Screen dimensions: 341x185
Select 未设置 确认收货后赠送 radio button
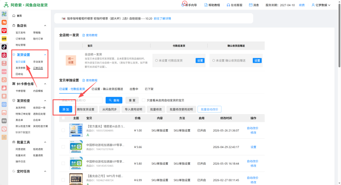[213, 61]
